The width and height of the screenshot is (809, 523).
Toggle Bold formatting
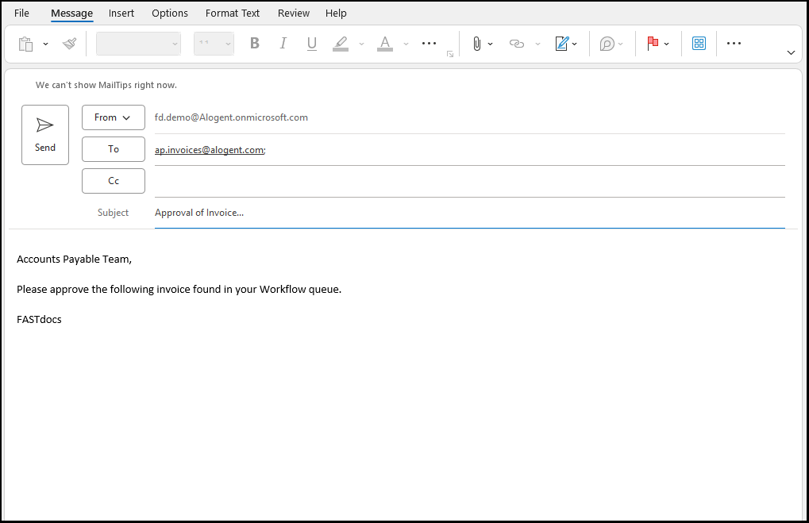[x=255, y=44]
